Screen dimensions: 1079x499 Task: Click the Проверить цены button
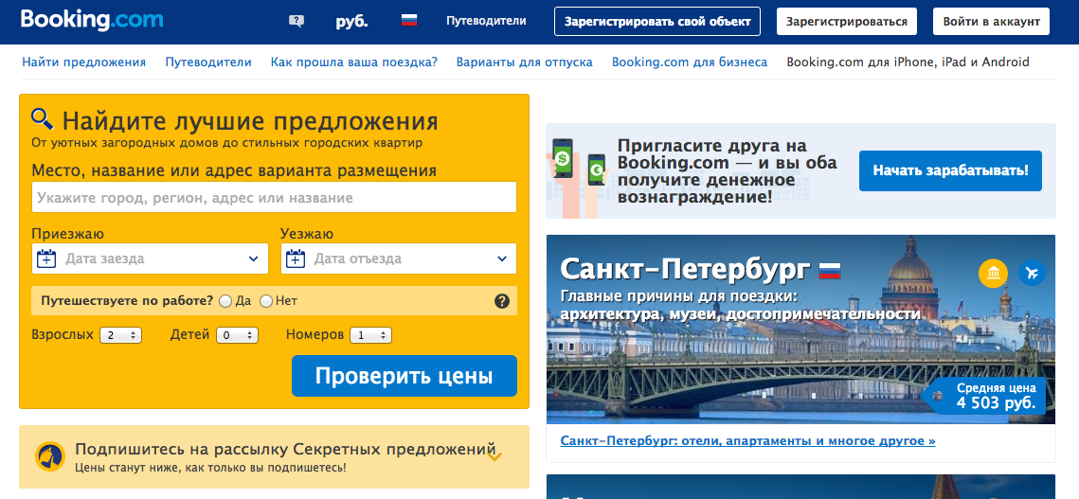404,376
